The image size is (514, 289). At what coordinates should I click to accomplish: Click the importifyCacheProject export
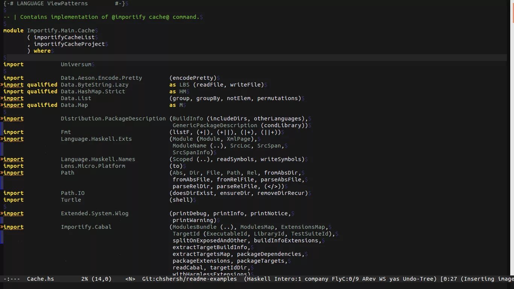pos(69,44)
